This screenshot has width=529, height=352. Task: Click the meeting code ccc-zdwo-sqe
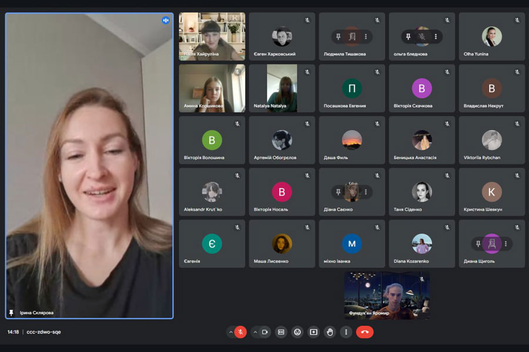tap(44, 332)
